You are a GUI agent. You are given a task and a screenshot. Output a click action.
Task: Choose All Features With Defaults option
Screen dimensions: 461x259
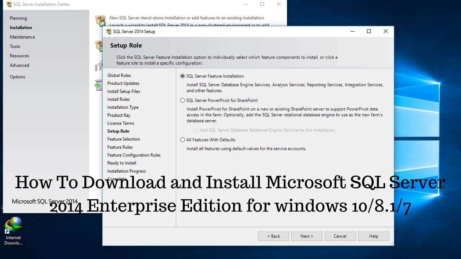183,140
